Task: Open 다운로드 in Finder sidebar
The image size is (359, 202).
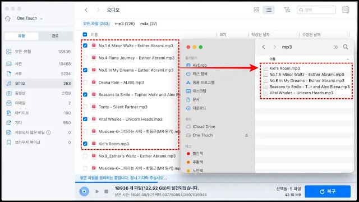Action: (x=196, y=108)
